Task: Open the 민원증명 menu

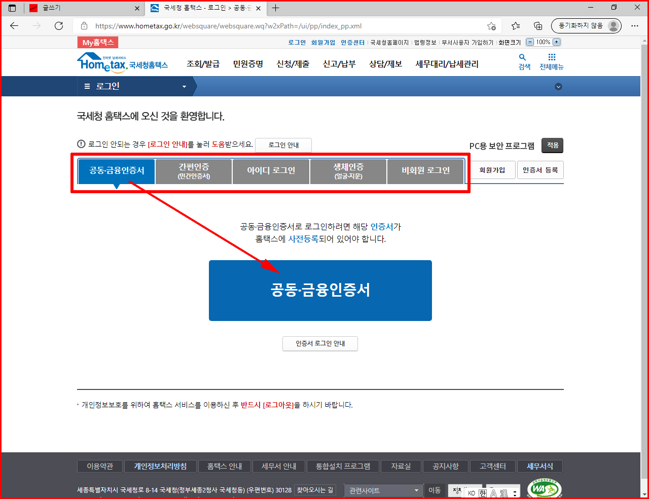Action: point(248,64)
